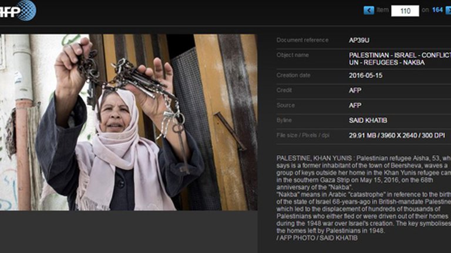Select the 'Byline' field label
This screenshot has height=253, width=451.
(284, 120)
